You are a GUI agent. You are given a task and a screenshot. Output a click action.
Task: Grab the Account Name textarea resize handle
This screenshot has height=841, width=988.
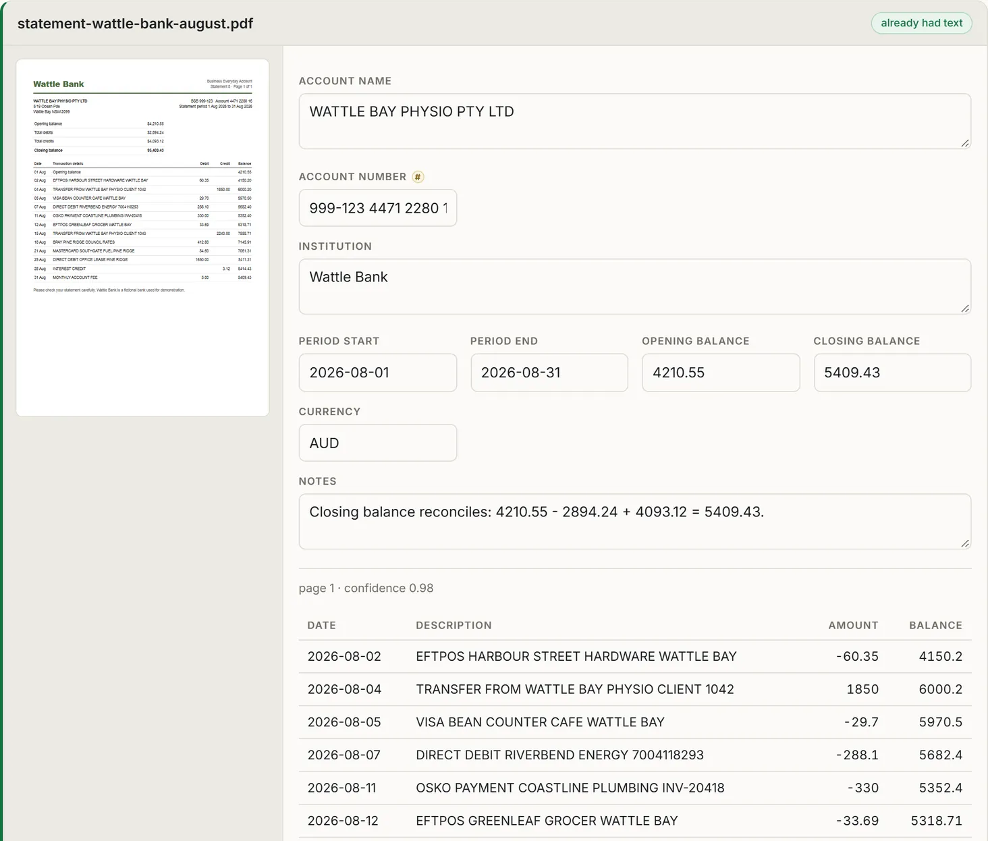(x=965, y=143)
